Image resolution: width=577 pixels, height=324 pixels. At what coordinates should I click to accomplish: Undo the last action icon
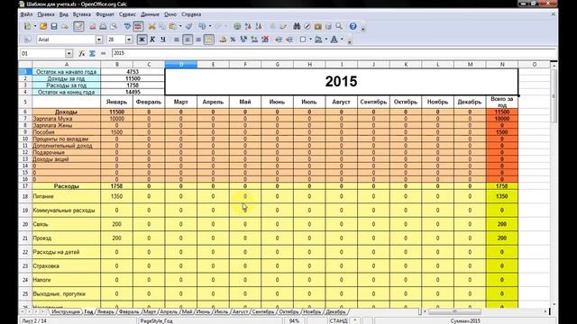[202, 26]
